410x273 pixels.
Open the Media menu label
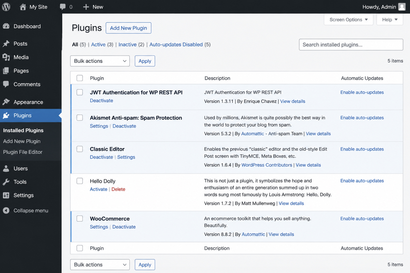(x=21, y=57)
